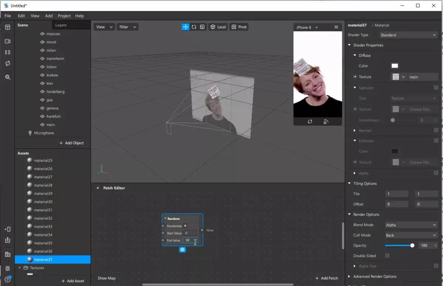Image resolution: width=443 pixels, height=286 pixels.
Task: Open the Project menu
Action: point(64,16)
